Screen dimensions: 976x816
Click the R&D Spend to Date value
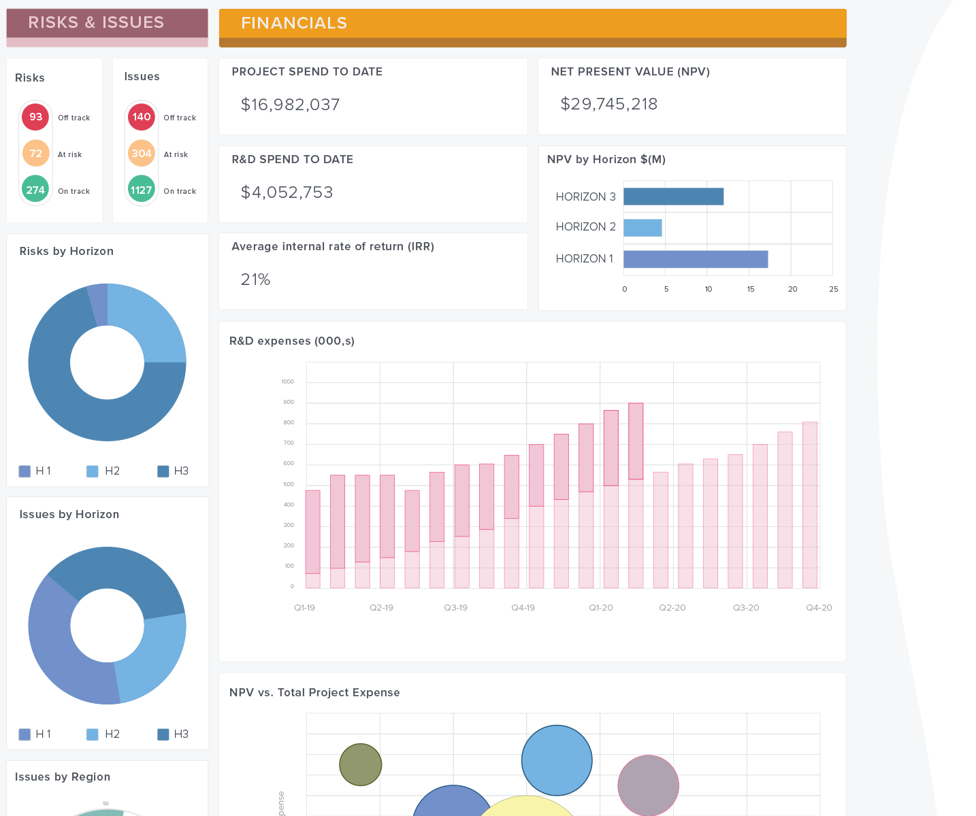tap(287, 192)
